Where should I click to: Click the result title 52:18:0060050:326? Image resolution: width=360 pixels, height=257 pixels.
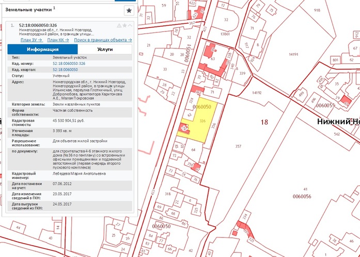[x=38, y=25]
